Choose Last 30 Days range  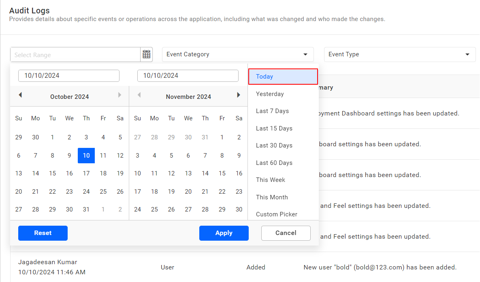(x=273, y=145)
